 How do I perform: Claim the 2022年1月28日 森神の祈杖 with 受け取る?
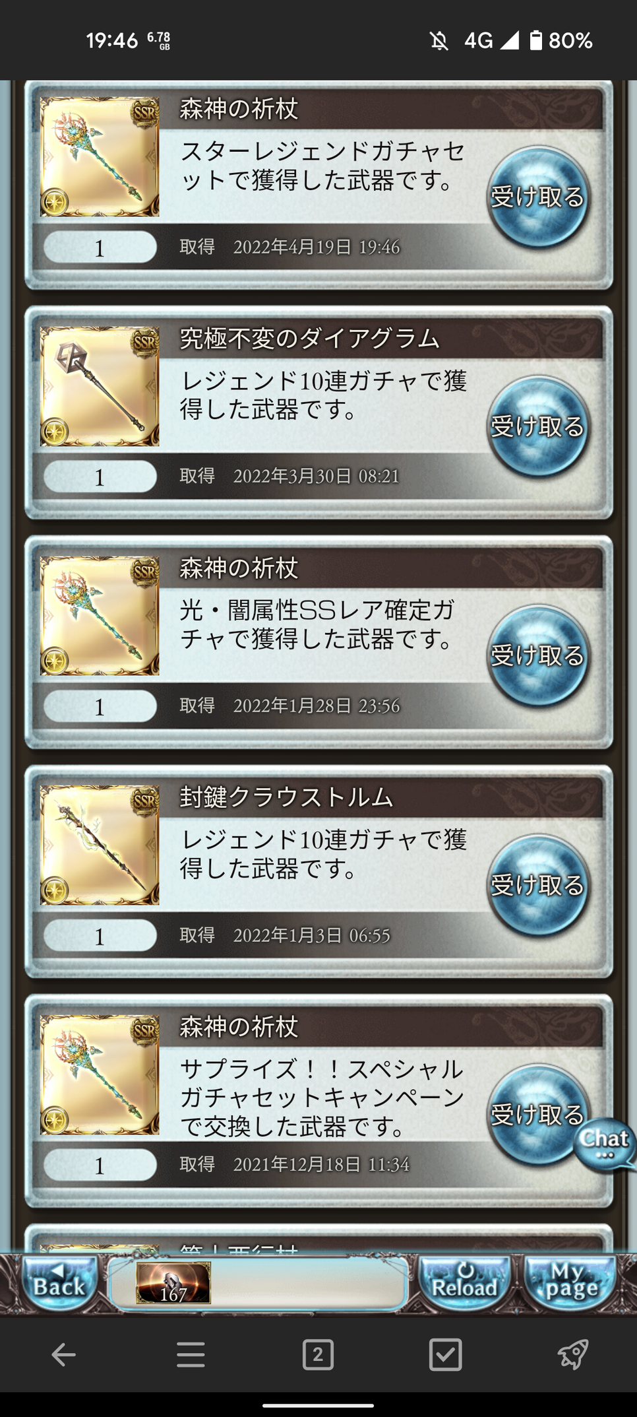point(537,655)
